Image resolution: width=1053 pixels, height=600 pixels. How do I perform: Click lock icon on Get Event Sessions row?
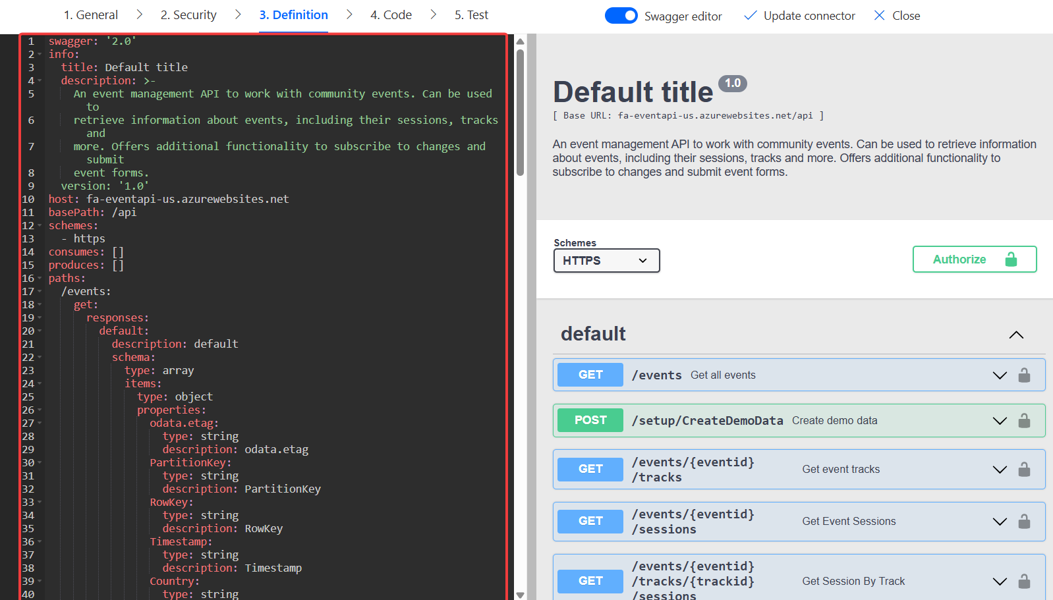1024,522
